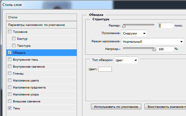Click the Непрозр. value field showing 100
Screen dimensions: 186x116
tap(165, 49)
